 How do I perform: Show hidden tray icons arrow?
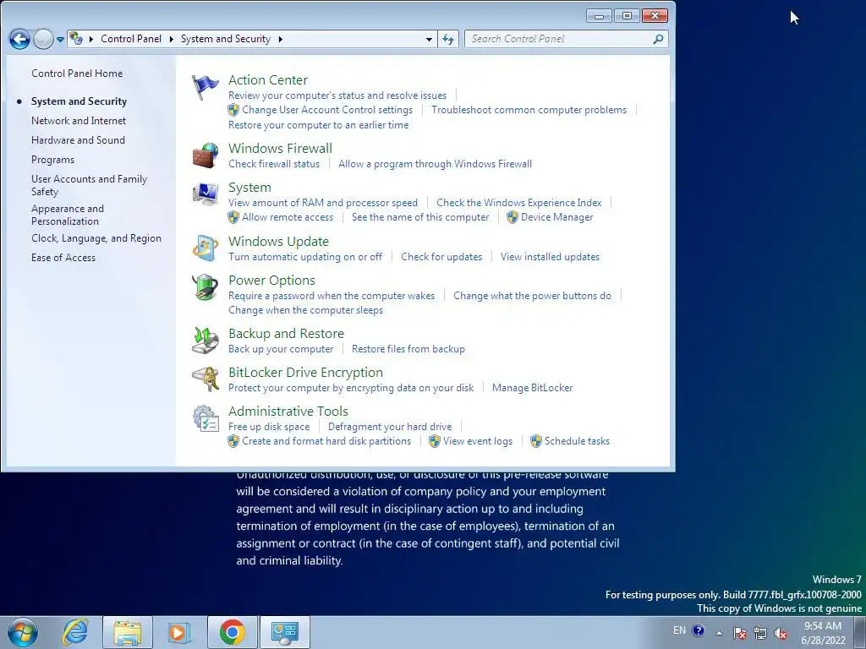point(719,633)
